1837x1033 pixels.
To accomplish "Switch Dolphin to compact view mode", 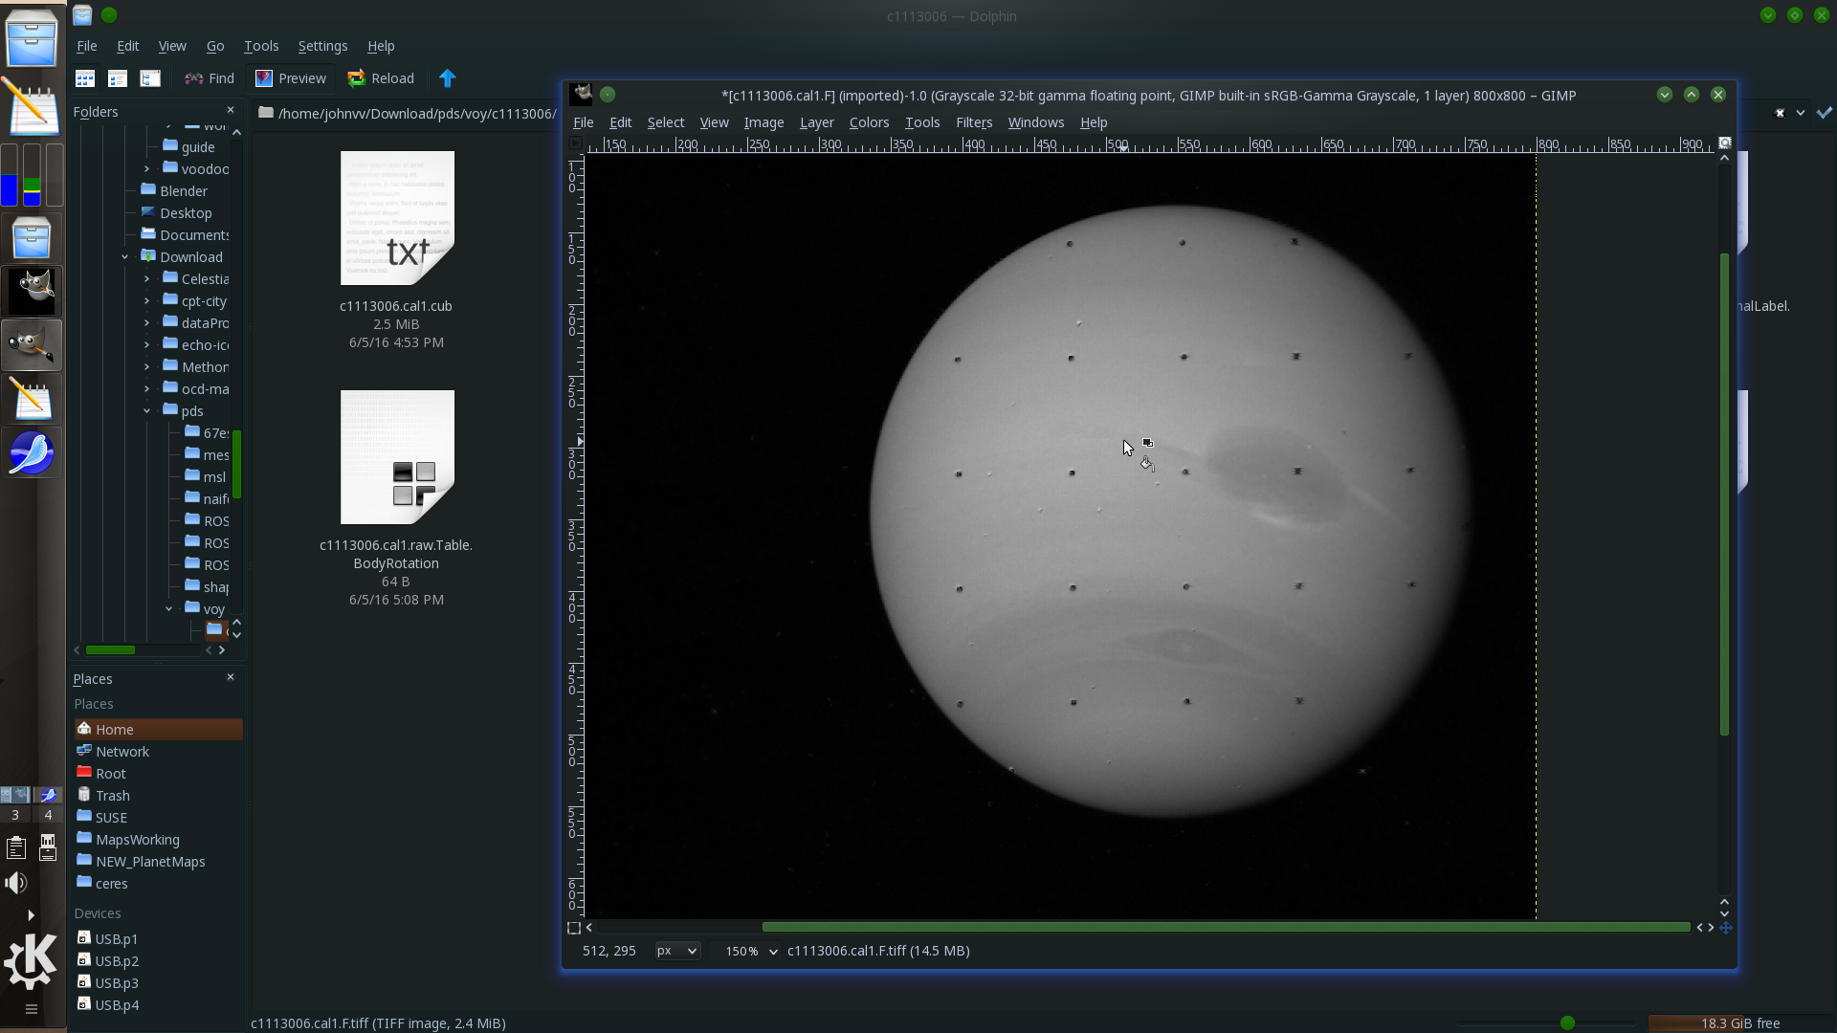I will (x=118, y=78).
